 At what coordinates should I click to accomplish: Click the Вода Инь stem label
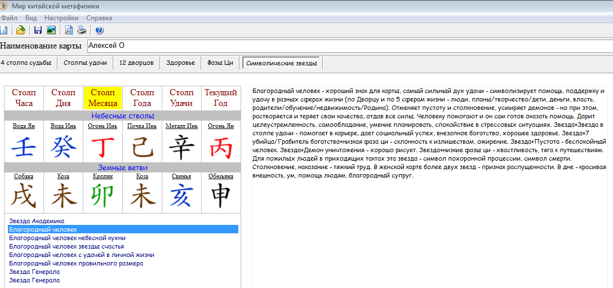(x=63, y=126)
